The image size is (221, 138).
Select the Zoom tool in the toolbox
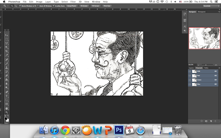pos(7,112)
